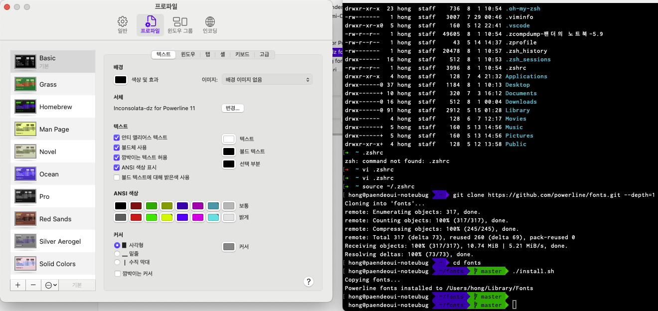Select the Grass profile
Viewport: 658px width, 311px height.
[53, 84]
